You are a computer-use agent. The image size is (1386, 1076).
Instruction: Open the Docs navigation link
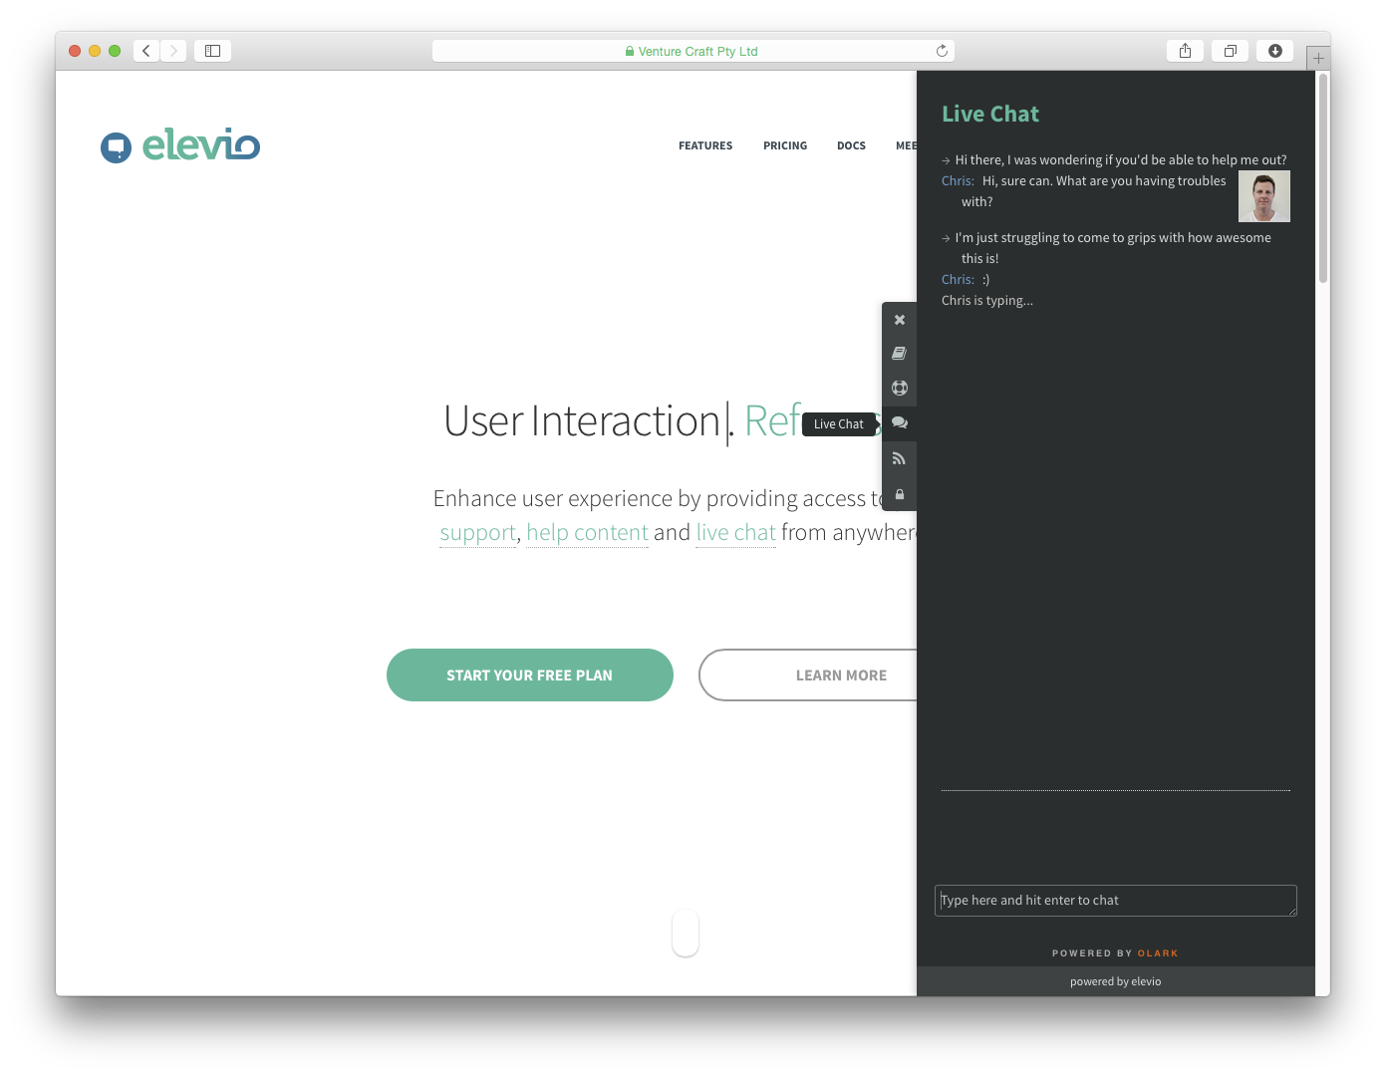[851, 145]
